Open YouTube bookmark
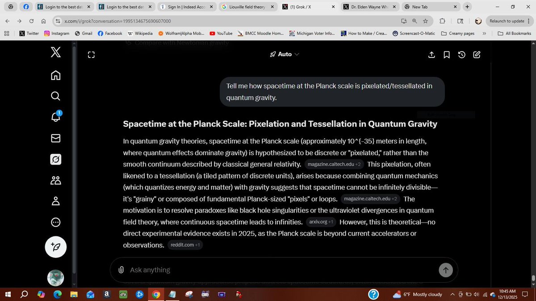 pos(221,33)
